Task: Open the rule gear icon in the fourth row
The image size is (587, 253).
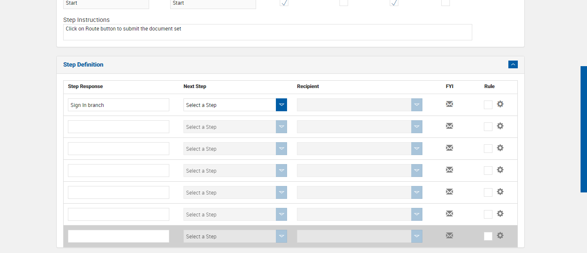Action: click(500, 170)
